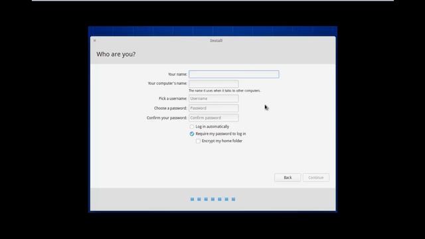Click the 'Choose a password' field
Image resolution: width=425 pixels, height=239 pixels.
pos(214,108)
